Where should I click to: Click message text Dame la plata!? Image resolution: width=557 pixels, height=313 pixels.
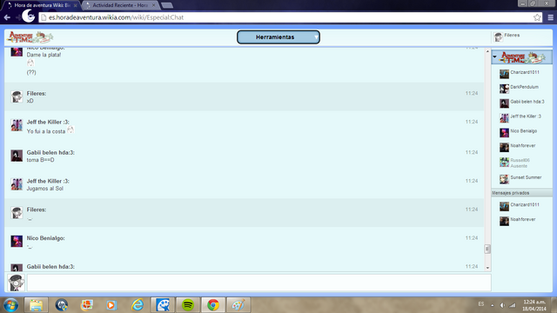(x=44, y=55)
